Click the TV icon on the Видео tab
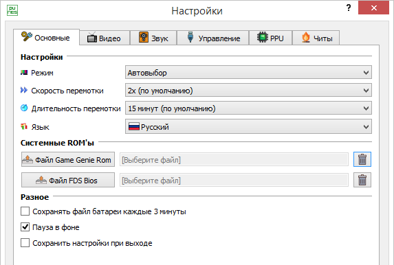Viewport: 394px width, 265px height. (92, 38)
